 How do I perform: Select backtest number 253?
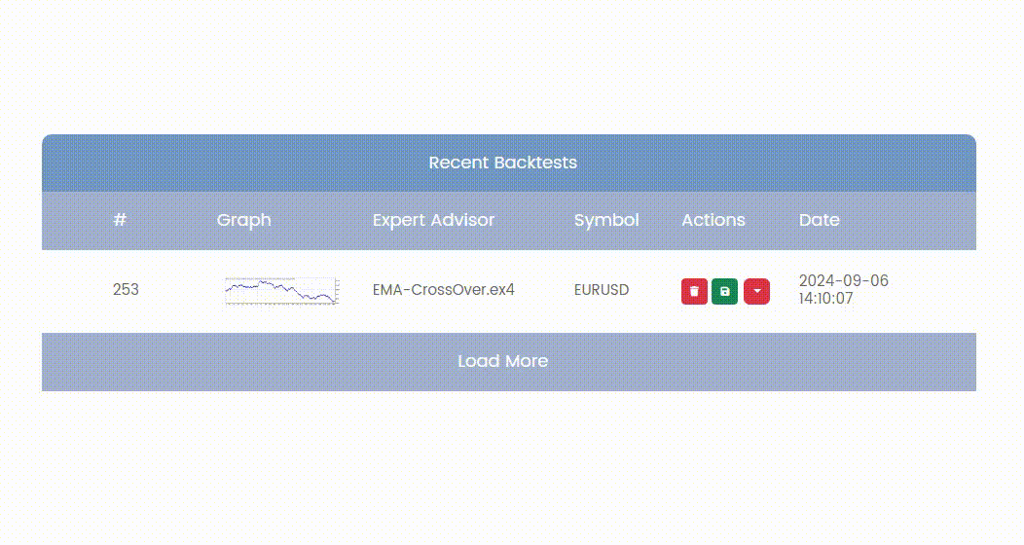(x=126, y=289)
